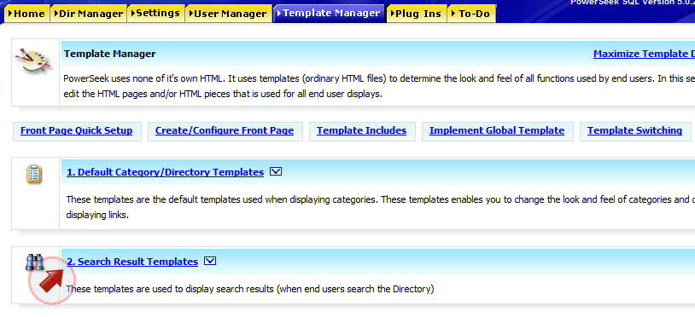Click the text 'displaying links.'
695x317 pixels.
coord(97,216)
